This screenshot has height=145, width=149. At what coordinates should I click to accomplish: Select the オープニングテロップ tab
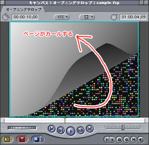(x=24, y=10)
